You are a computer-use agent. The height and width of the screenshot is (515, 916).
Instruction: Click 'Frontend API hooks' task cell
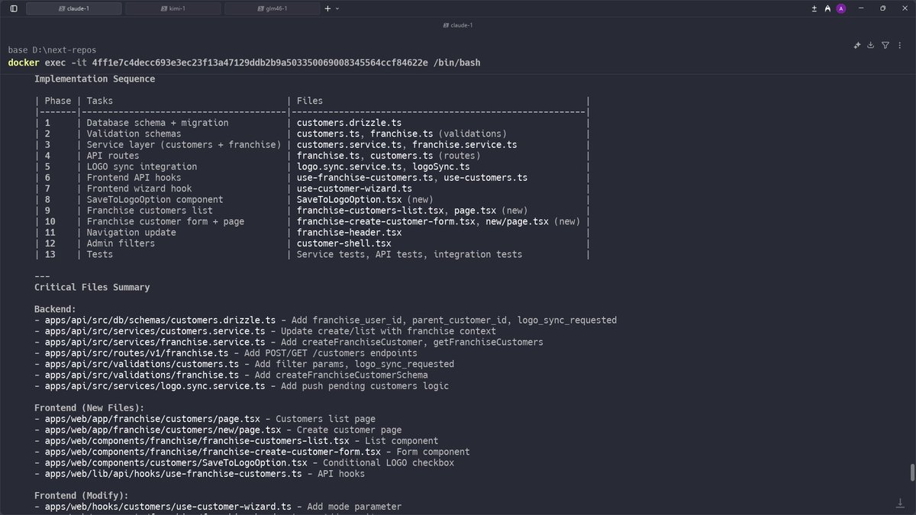[134, 178]
